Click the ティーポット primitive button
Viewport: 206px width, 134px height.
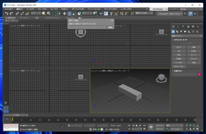[179, 63]
